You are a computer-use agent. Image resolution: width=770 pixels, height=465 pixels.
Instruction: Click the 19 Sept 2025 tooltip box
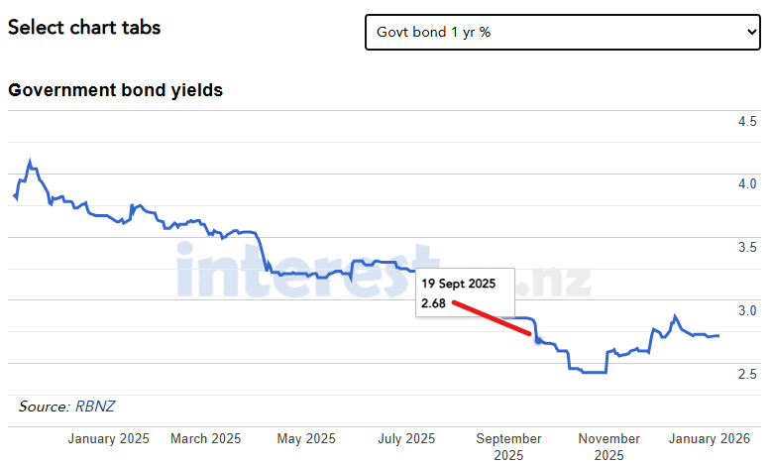[465, 292]
